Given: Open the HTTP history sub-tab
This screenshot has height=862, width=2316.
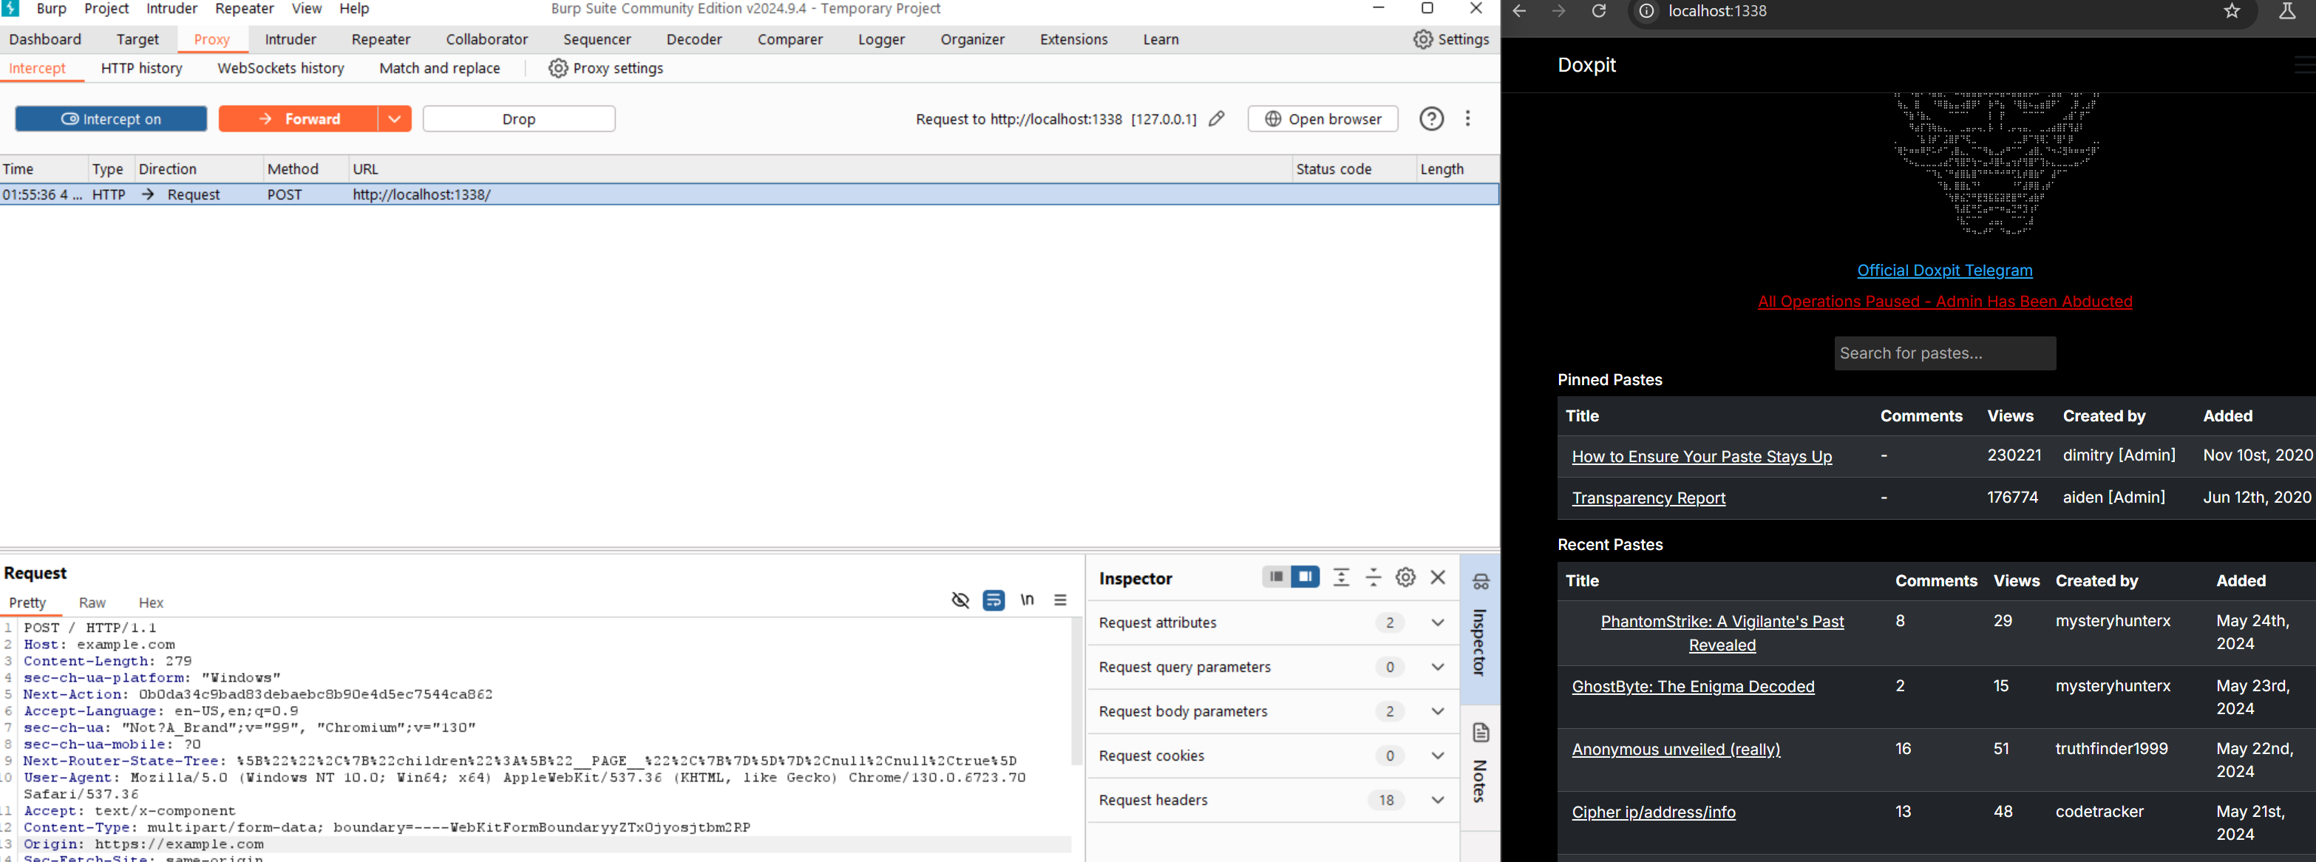Looking at the screenshot, I should (141, 68).
